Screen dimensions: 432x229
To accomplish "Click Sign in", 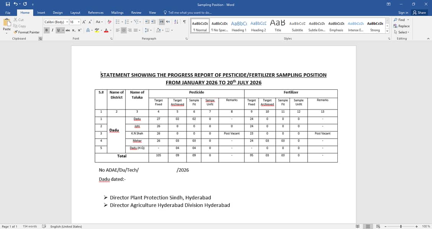I will click(x=403, y=13).
